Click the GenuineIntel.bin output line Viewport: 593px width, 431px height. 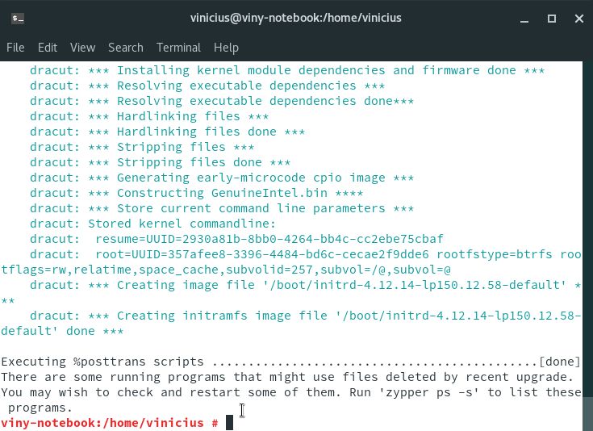click(196, 193)
